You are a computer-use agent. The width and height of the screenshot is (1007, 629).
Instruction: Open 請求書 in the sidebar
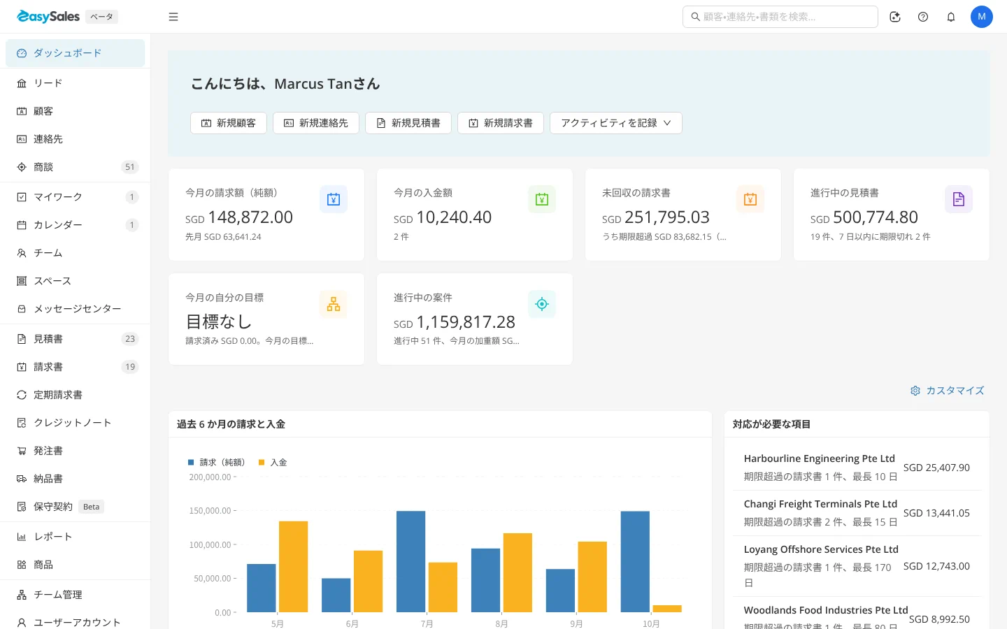coord(75,367)
